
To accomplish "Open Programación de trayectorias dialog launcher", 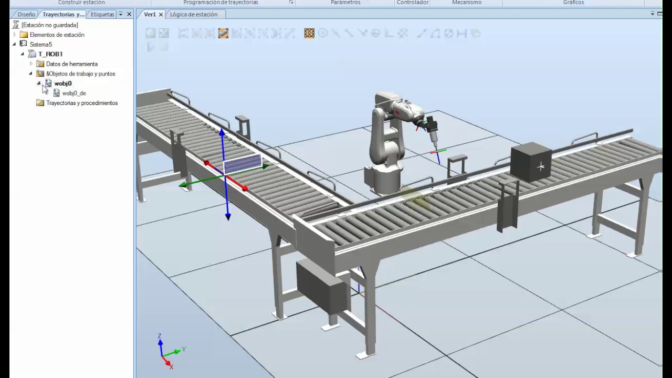I will (291, 3).
